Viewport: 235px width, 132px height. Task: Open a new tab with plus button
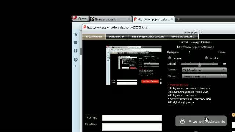[178, 19]
